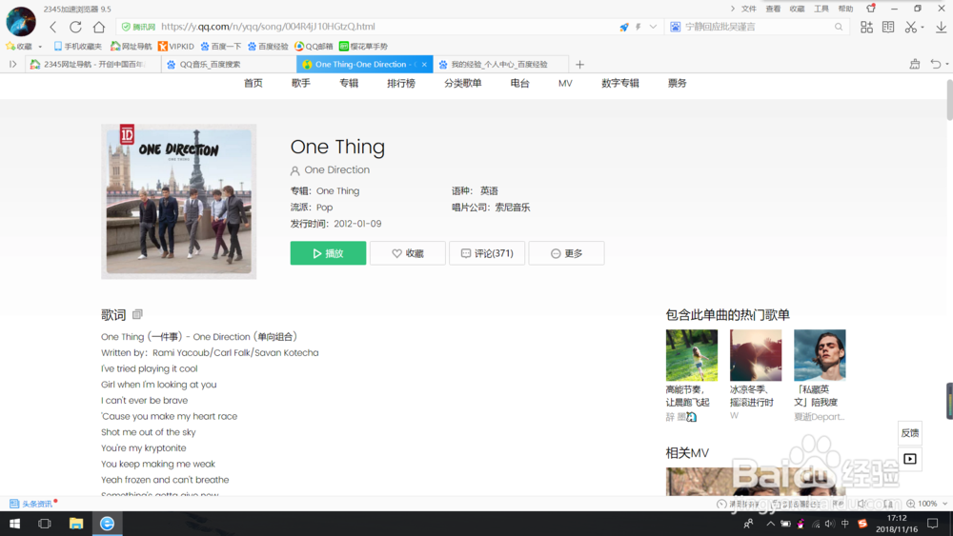The image size is (953, 536).
Task: Expand the address bar dropdown arrow
Action: tap(653, 27)
